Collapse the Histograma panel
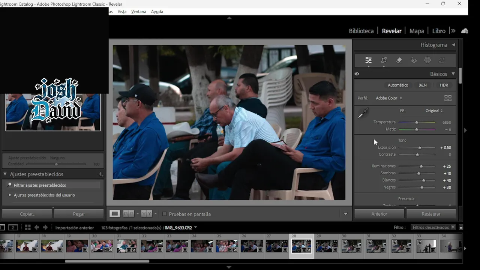 tap(453, 45)
